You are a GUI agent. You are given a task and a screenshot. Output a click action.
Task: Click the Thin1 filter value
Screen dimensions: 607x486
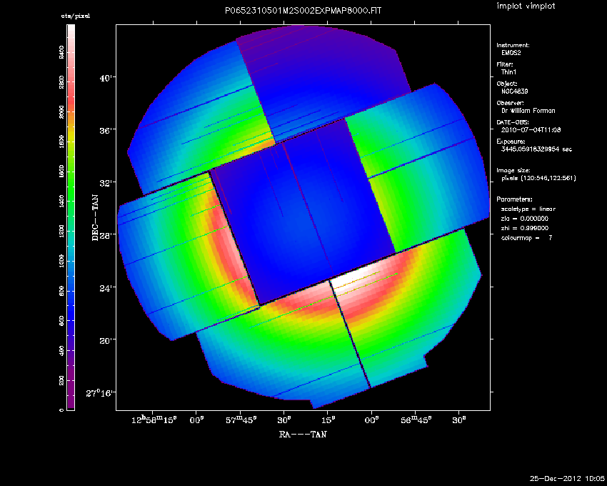coord(508,72)
